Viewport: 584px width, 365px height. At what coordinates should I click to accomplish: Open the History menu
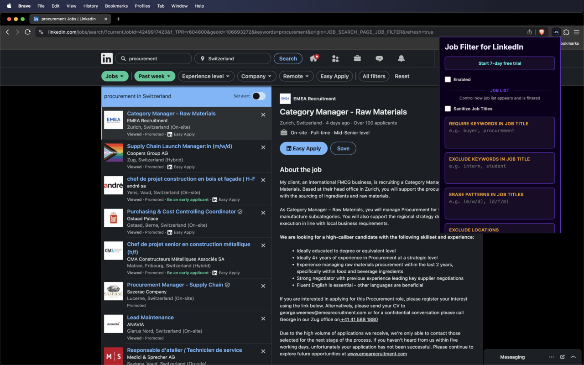pyautogui.click(x=91, y=6)
